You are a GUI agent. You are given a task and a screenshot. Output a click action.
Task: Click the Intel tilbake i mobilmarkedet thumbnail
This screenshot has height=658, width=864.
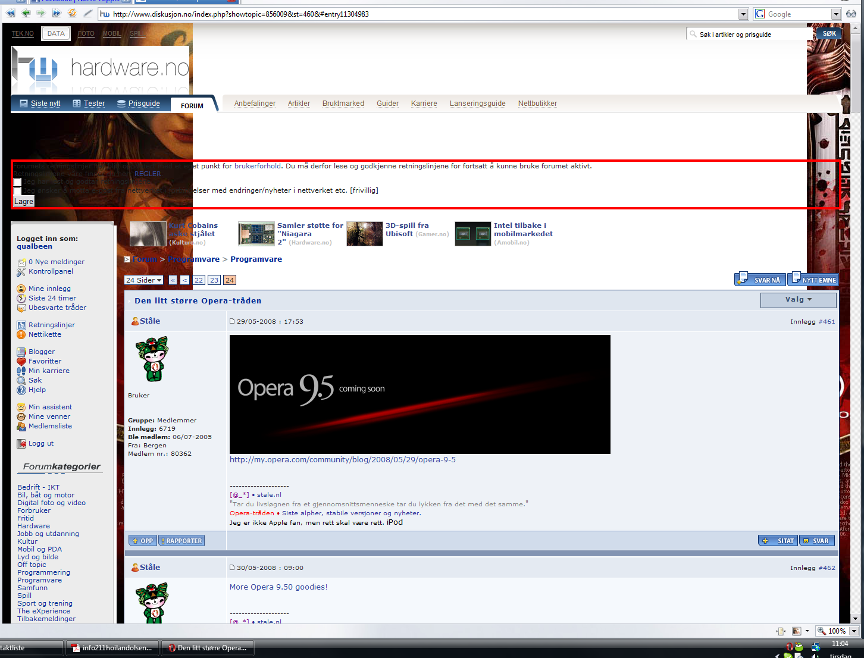[x=472, y=234]
